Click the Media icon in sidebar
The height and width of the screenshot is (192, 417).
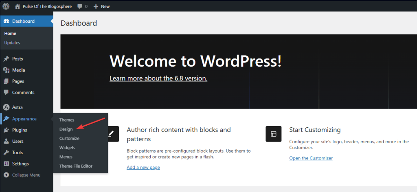pos(6,70)
